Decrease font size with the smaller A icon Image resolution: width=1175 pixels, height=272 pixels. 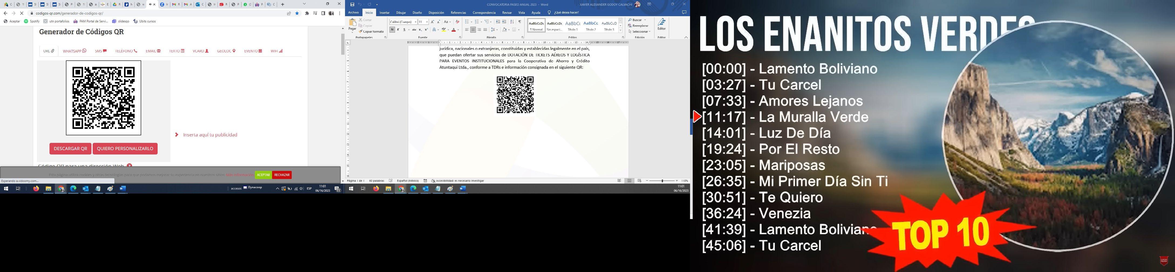point(438,22)
